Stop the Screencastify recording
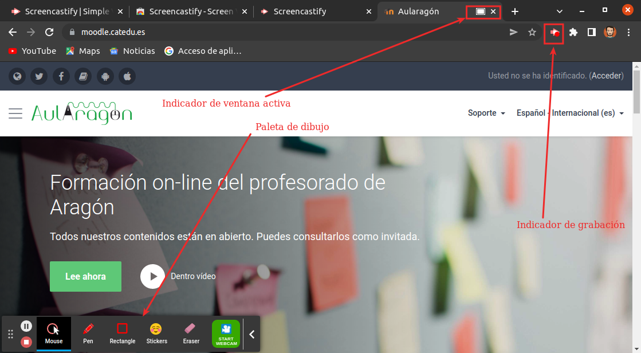The image size is (641, 353). coord(26,342)
